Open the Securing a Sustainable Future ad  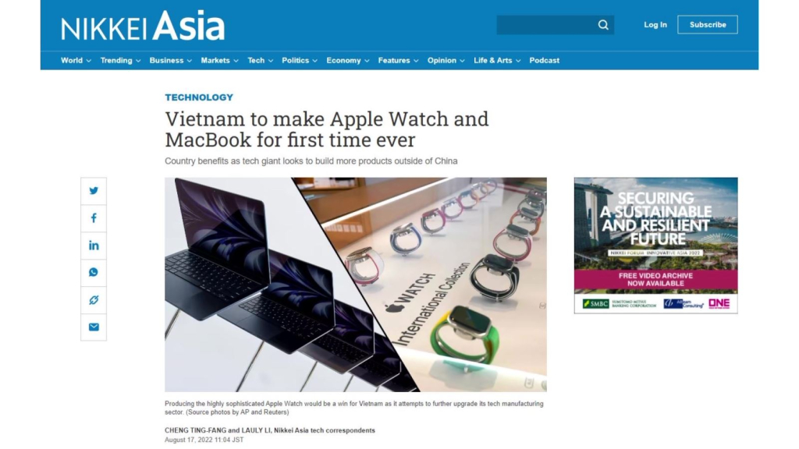click(x=655, y=246)
